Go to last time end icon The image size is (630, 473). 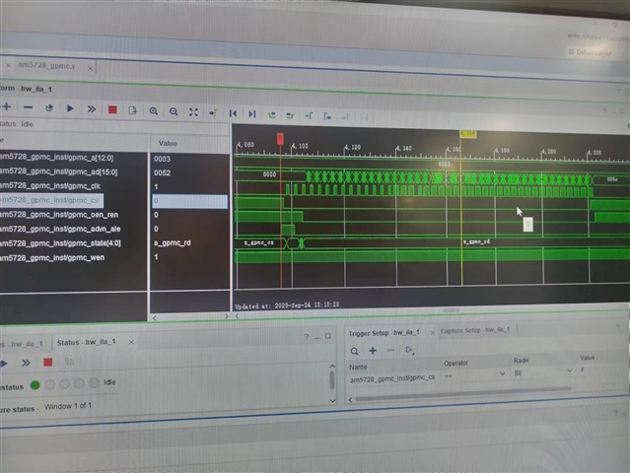pos(252,114)
